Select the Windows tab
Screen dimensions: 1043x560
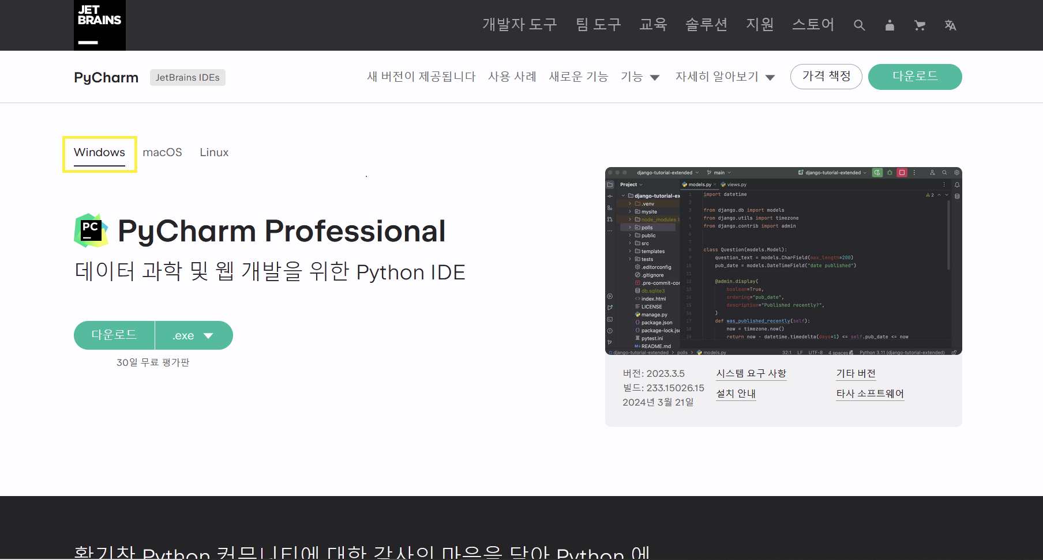tap(99, 153)
